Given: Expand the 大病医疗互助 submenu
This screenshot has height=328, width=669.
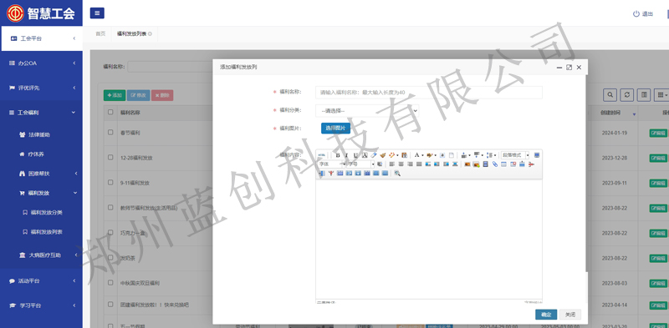Looking at the screenshot, I should (x=41, y=255).
